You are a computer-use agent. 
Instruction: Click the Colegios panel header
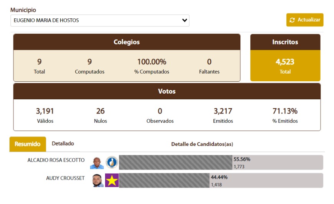127,42
